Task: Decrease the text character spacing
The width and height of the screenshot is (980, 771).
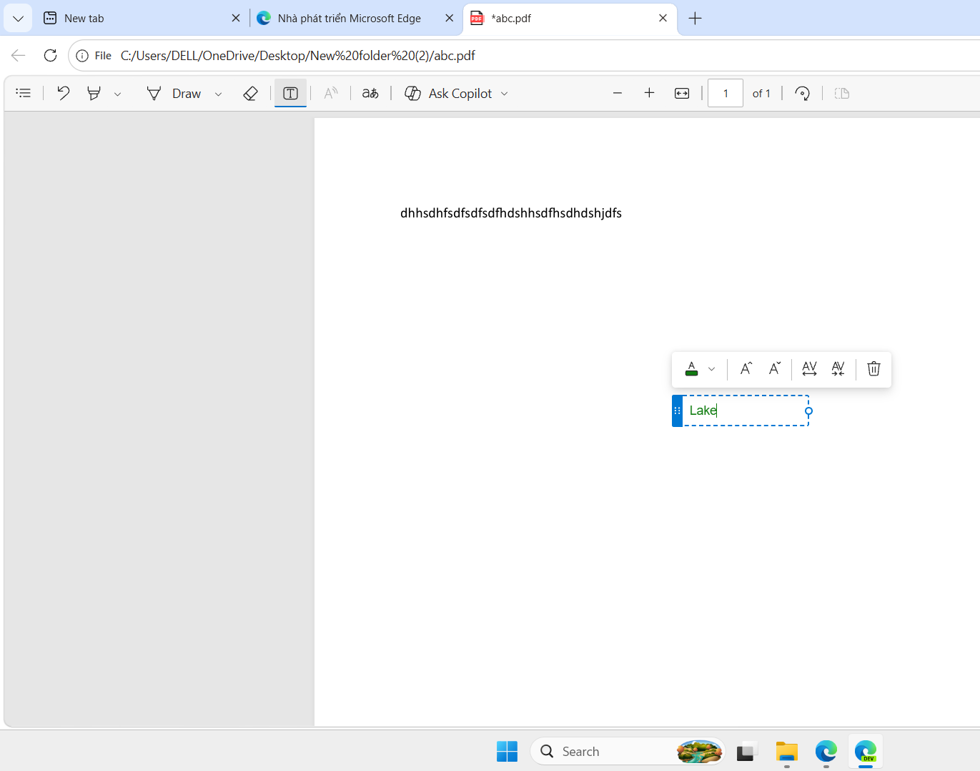Action: (838, 369)
